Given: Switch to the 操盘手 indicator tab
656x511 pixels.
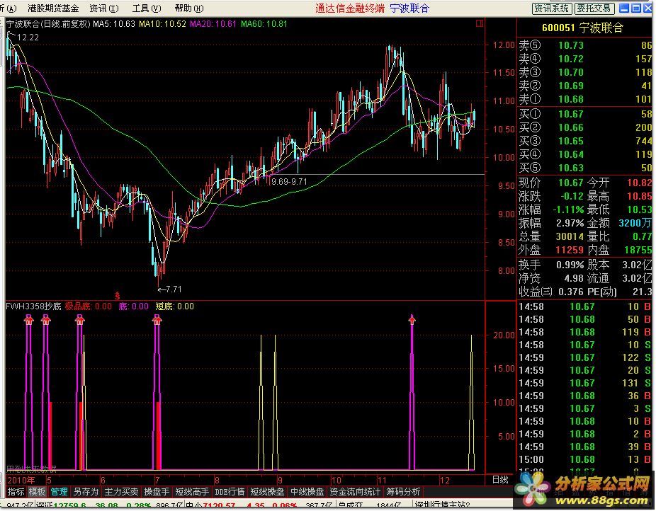Looking at the screenshot, I should (x=157, y=492).
